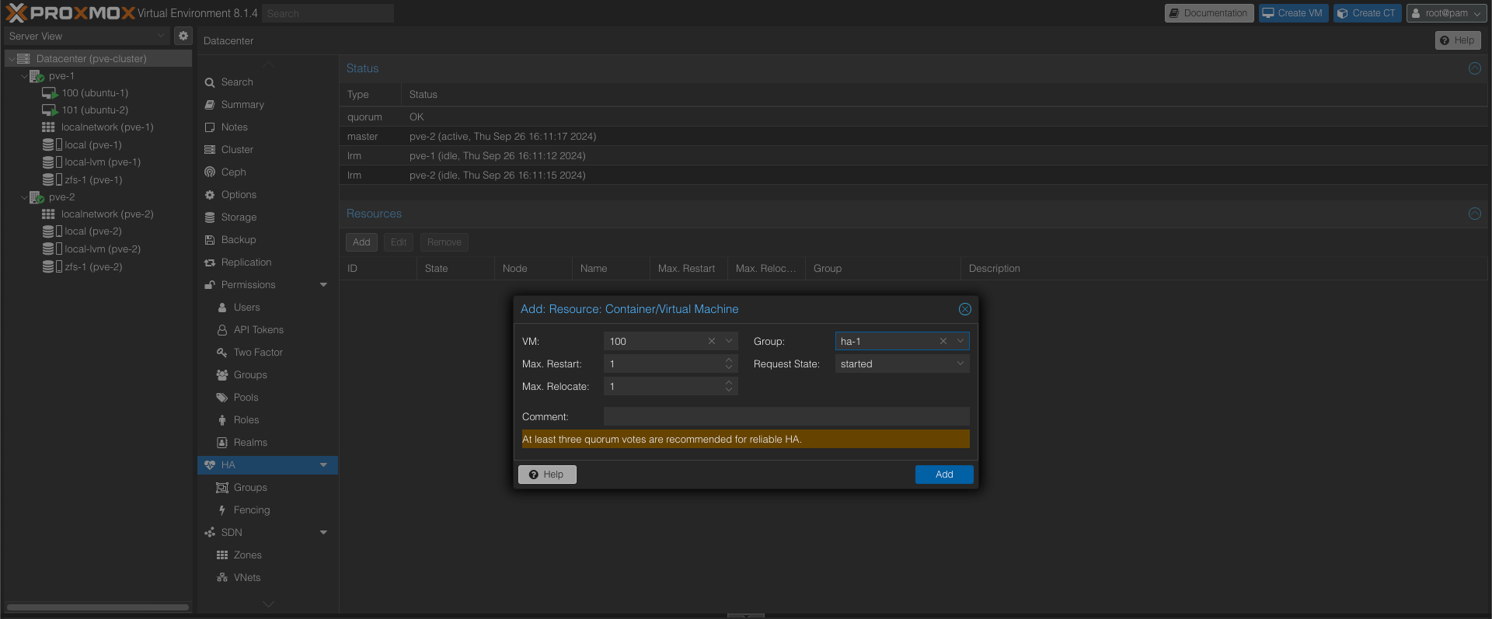The width and height of the screenshot is (1492, 619).
Task: Collapse the Resources panel
Action: (x=1474, y=214)
